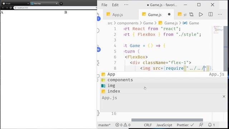The height and width of the screenshot is (129, 229).
Task: Click the Game.js breadcrumb file segment
Action: [x=171, y=23]
